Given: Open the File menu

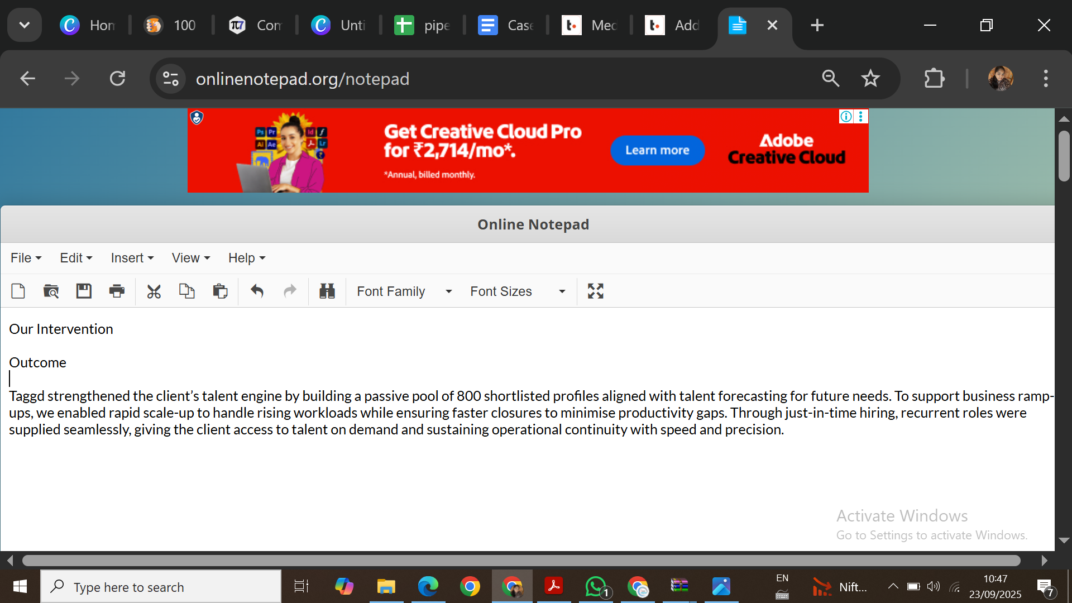Looking at the screenshot, I should (26, 258).
